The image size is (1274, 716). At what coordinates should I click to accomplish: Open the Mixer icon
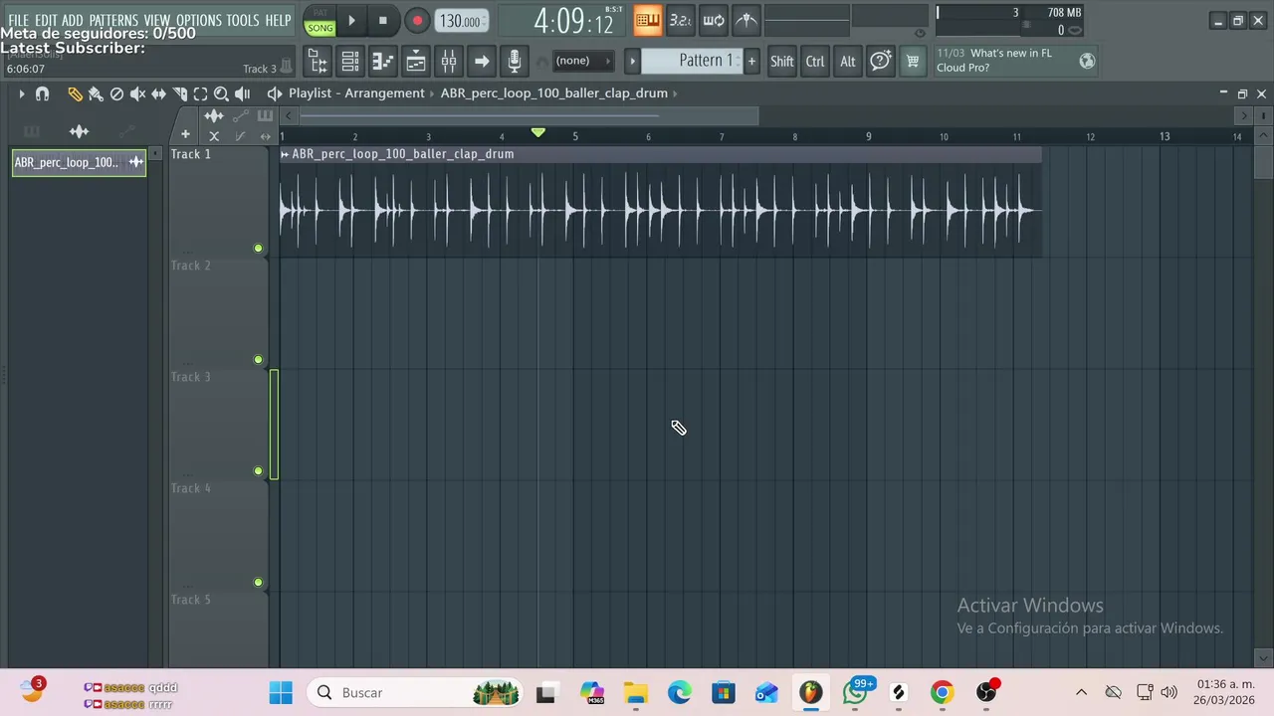click(x=449, y=62)
